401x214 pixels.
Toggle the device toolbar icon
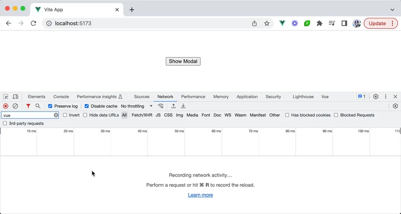tap(16, 97)
